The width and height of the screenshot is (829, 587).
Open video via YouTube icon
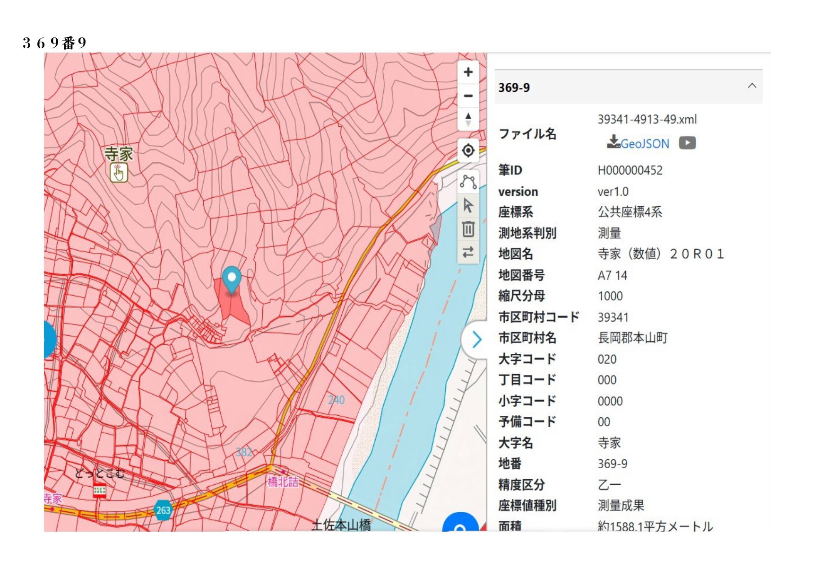[x=687, y=143]
